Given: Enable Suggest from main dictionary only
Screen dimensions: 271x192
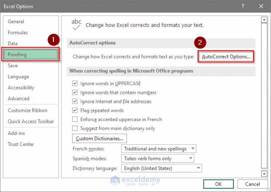Looking at the screenshot, I should 75,128.
